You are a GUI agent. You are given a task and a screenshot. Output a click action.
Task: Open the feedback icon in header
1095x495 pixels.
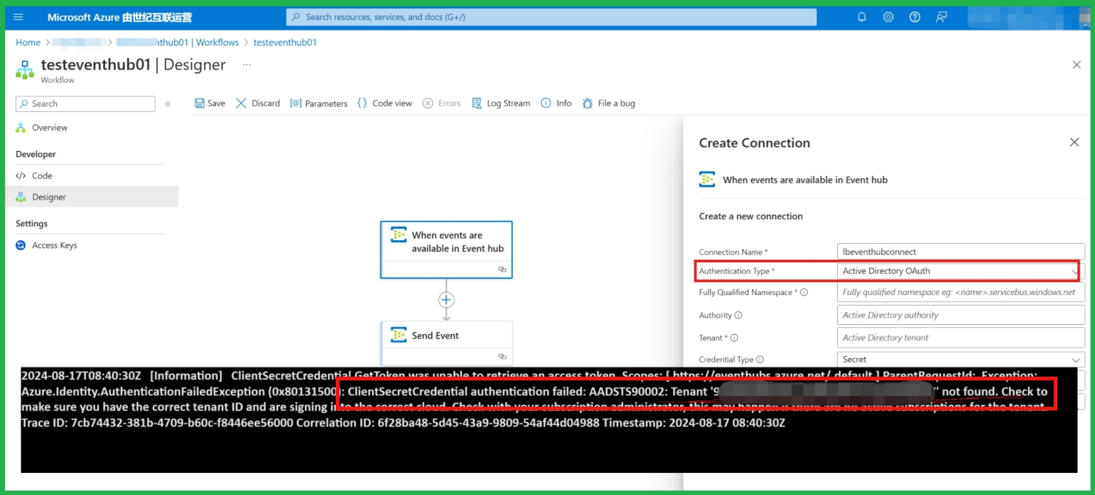(941, 17)
